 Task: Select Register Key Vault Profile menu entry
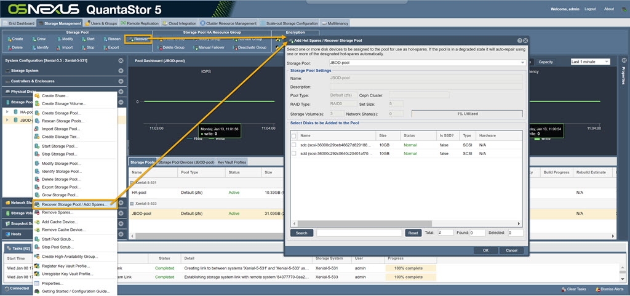[x=65, y=266]
